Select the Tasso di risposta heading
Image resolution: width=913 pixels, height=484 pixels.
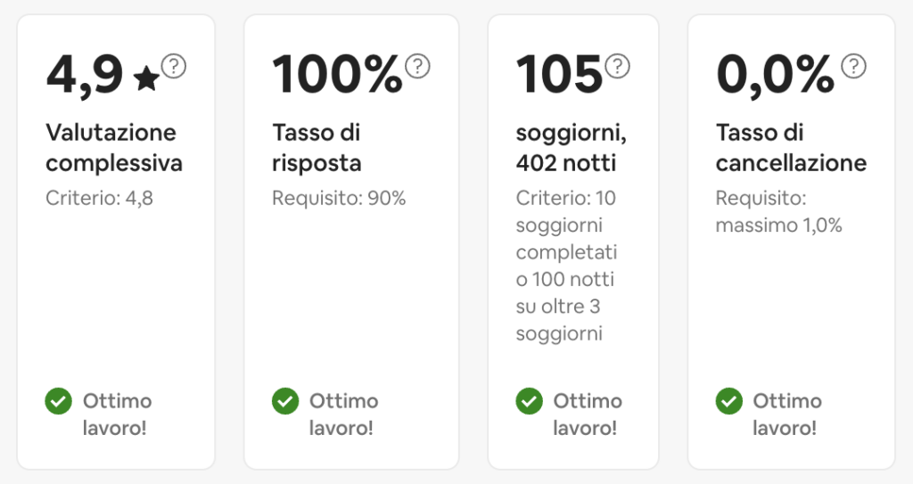(x=317, y=148)
